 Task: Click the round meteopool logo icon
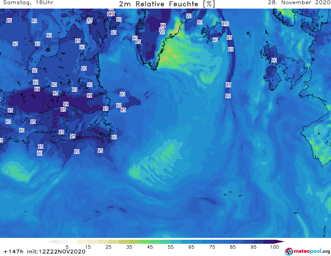pos(289,251)
